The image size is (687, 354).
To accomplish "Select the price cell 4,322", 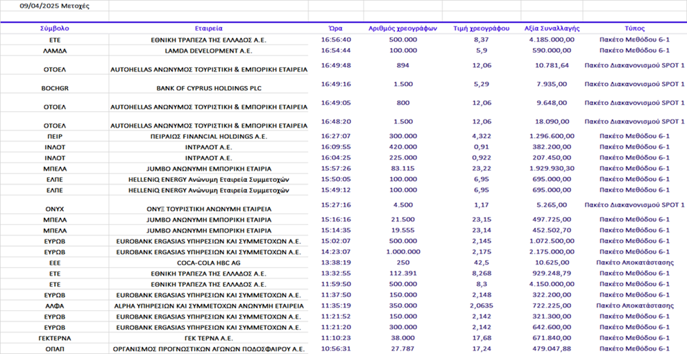I will tap(482, 136).
